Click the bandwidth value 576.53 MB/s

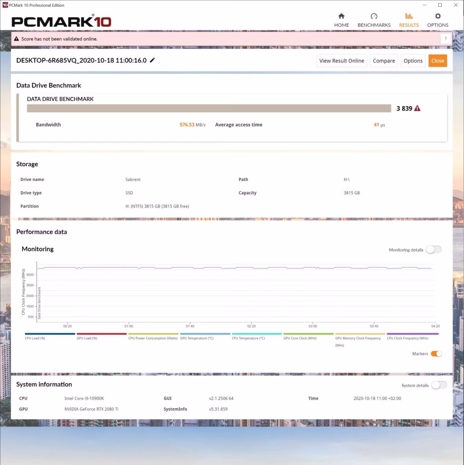[193, 125]
